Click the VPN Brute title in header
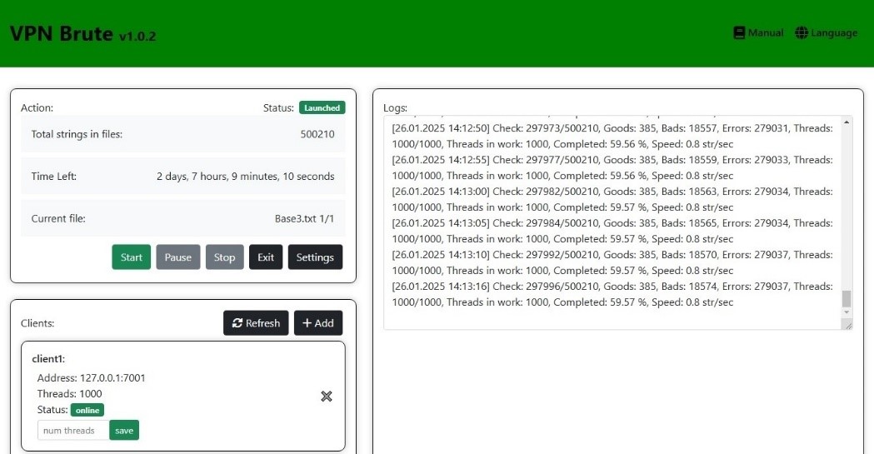This screenshot has width=874, height=454. (61, 33)
